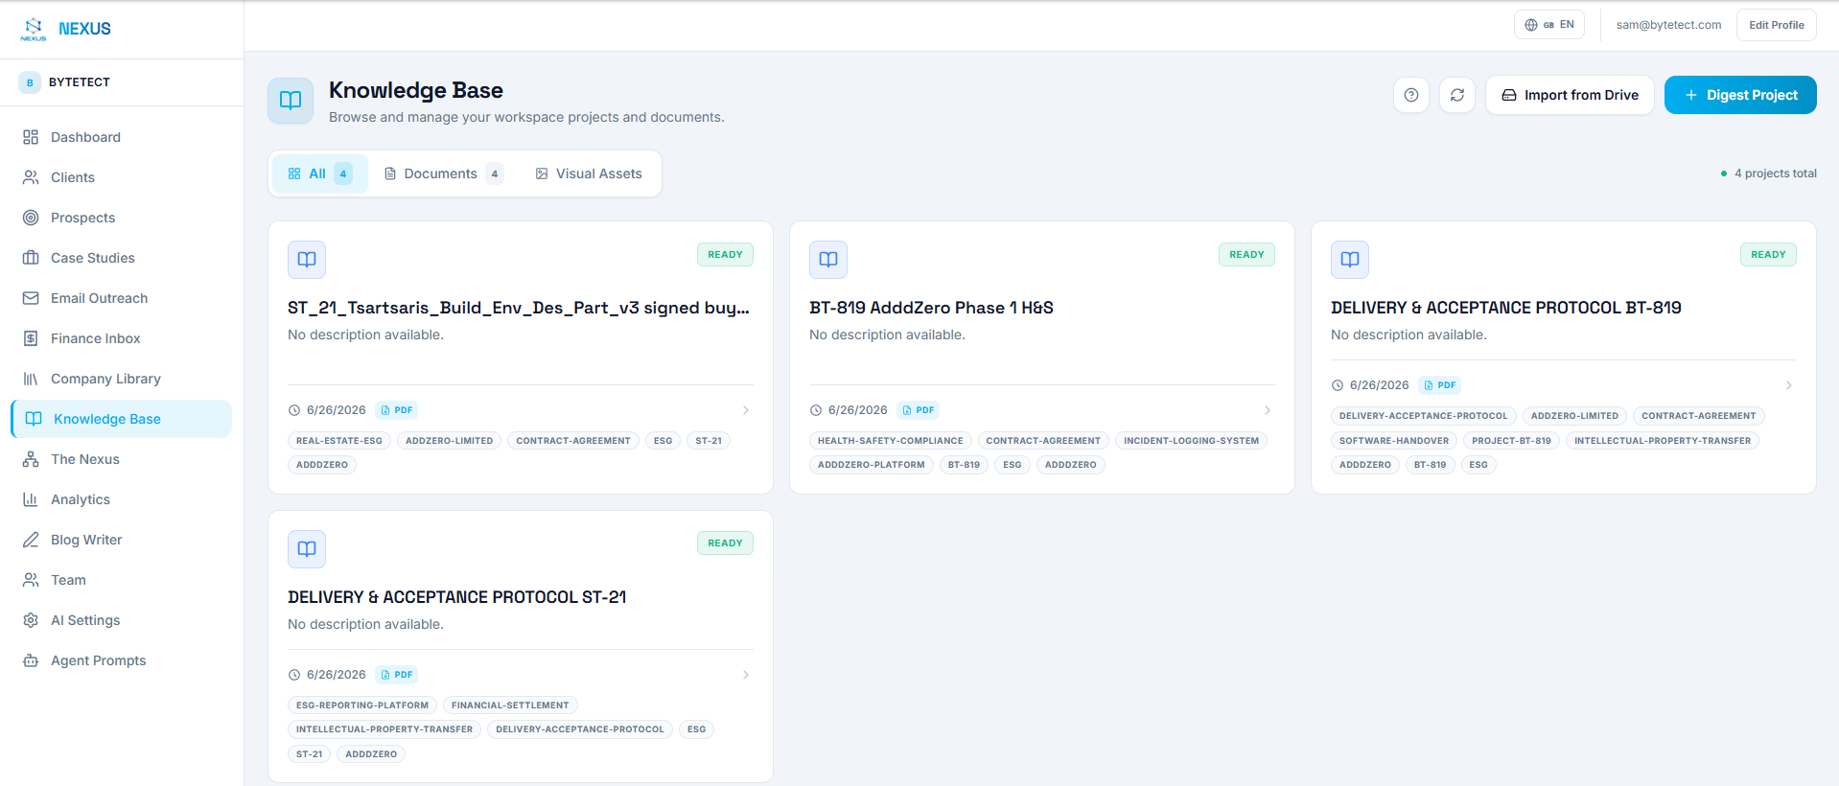The width and height of the screenshot is (1839, 786).
Task: Click the Team members icon
Action: coord(31,580)
